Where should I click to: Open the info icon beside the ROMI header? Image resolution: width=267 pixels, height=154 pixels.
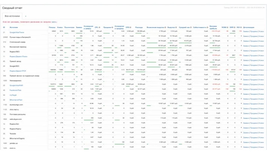(x=228, y=27)
